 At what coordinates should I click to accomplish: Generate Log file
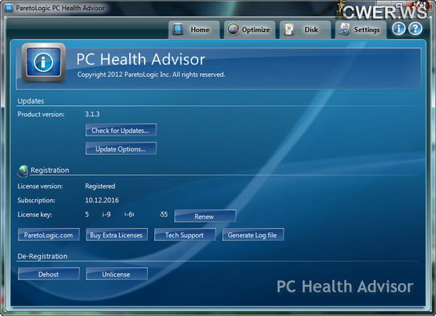point(253,235)
